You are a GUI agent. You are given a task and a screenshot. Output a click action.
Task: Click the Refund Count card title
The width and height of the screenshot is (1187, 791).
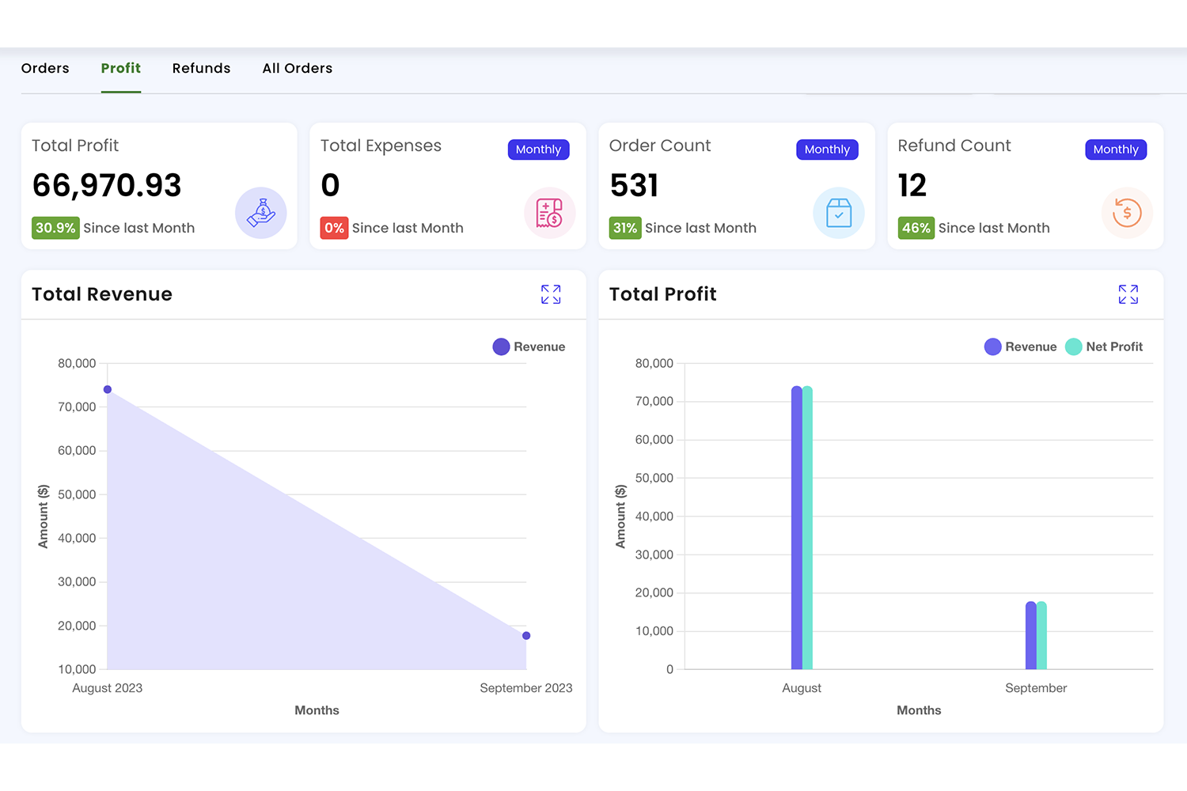click(954, 146)
